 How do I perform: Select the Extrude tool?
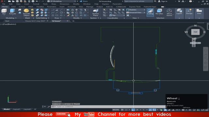(x=12, y=12)
